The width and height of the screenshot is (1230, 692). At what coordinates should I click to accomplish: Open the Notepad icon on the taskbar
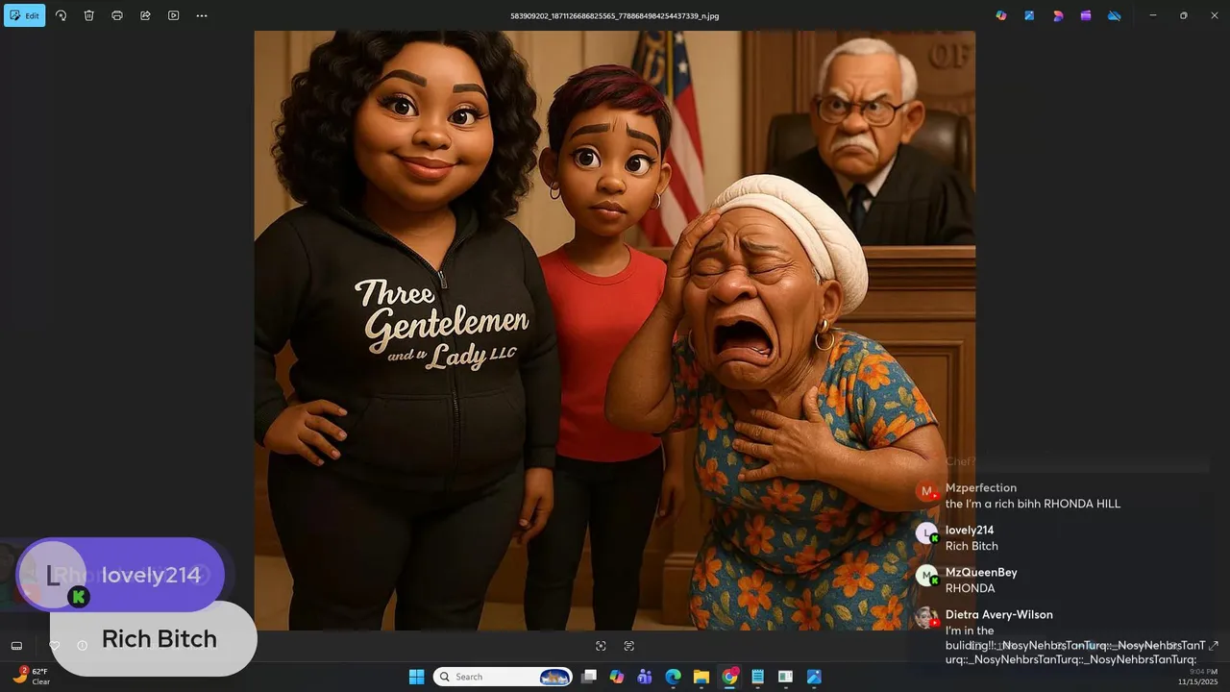pyautogui.click(x=757, y=677)
